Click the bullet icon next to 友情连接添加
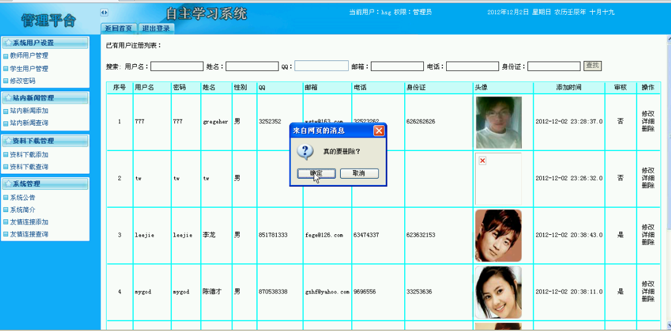This screenshot has width=671, height=331. [6, 223]
